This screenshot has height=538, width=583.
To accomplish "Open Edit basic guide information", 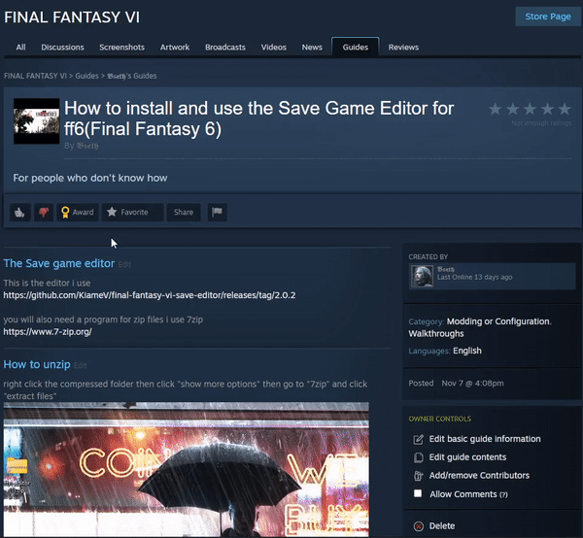I will click(x=485, y=439).
